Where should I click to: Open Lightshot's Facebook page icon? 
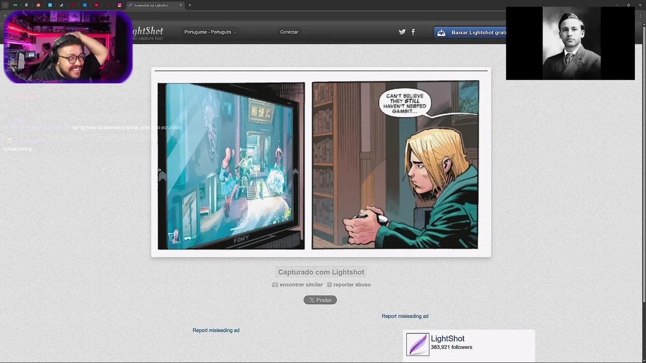(x=413, y=32)
